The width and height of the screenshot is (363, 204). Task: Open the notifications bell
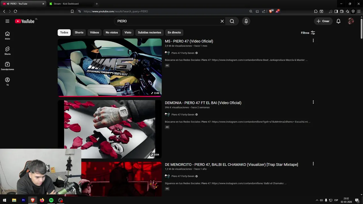point(338,21)
